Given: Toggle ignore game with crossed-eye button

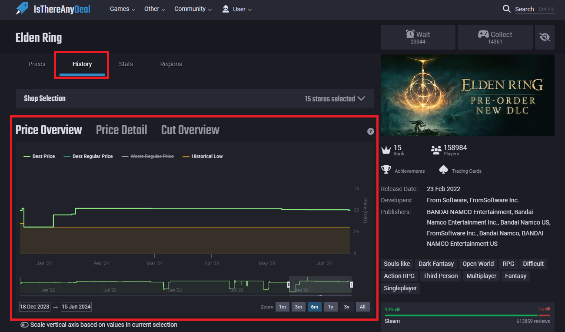Looking at the screenshot, I should click(x=544, y=37).
